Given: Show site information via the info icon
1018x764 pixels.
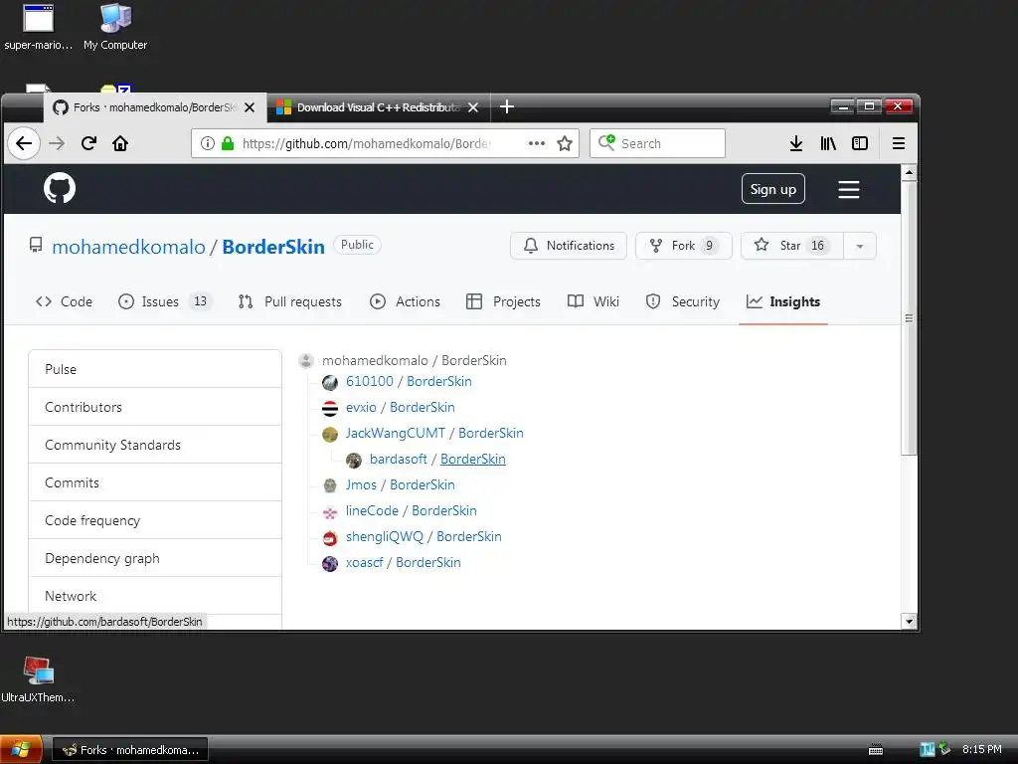Looking at the screenshot, I should pyautogui.click(x=207, y=143).
